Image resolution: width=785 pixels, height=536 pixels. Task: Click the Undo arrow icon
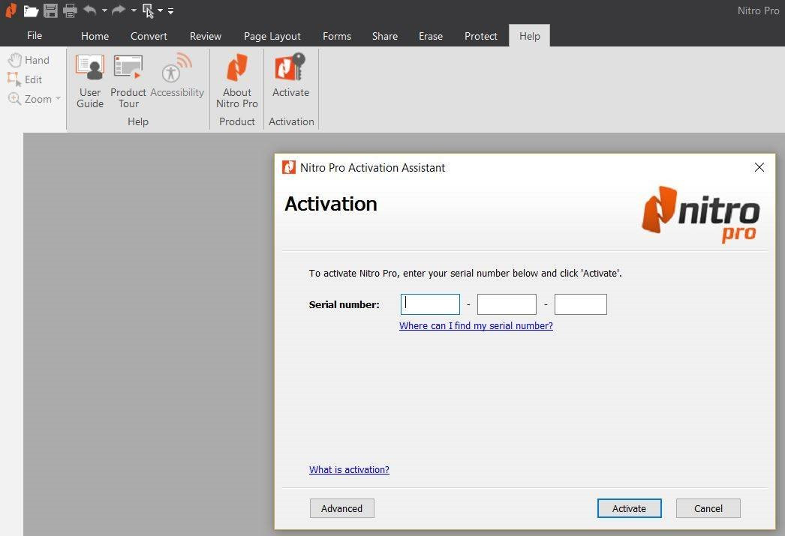click(x=89, y=10)
